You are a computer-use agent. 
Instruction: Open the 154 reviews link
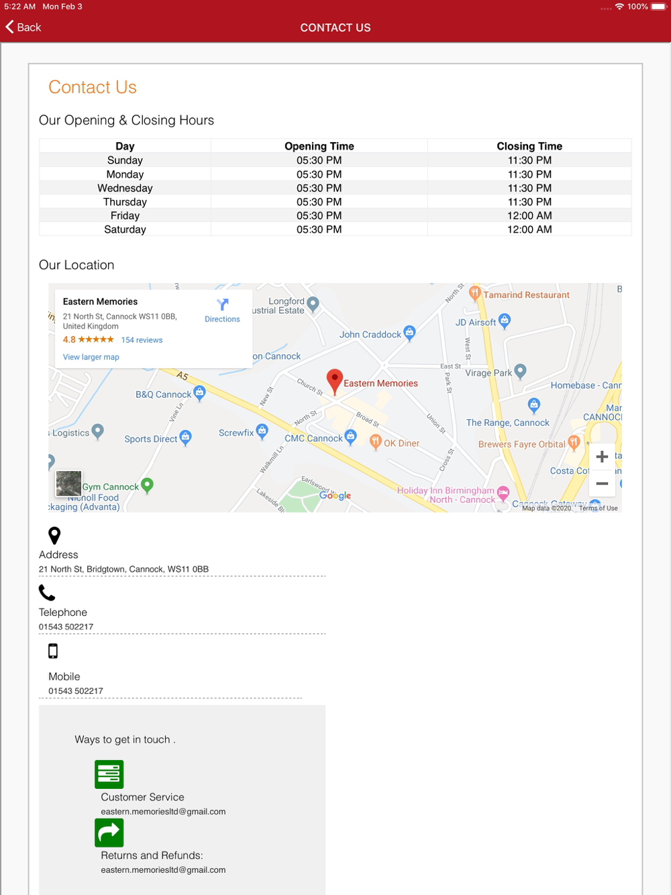tap(142, 340)
